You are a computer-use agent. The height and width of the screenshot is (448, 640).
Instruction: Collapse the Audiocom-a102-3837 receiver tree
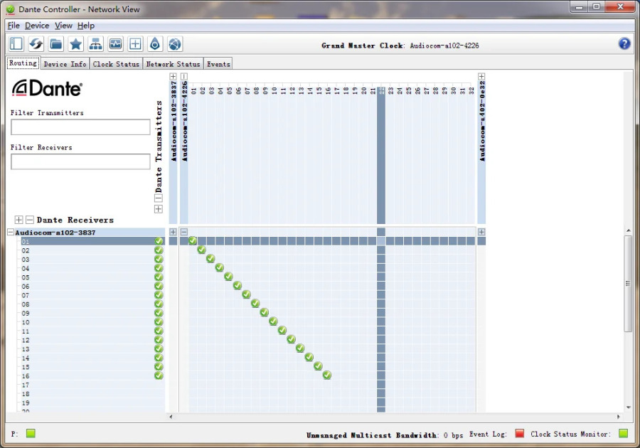coord(11,232)
